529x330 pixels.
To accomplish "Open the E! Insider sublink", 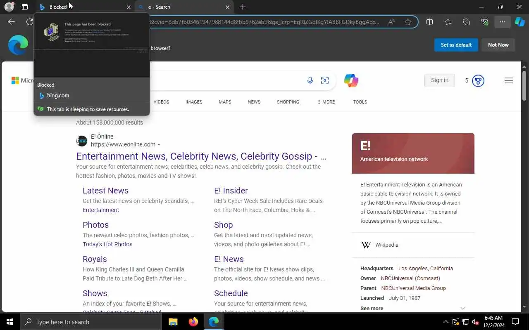I will 231,191.
